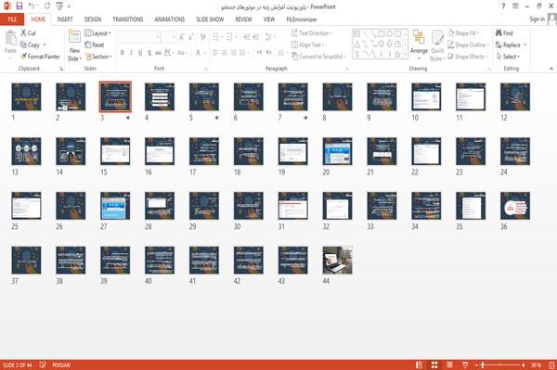Open the Arrange tool in Drawing group
This screenshot has height=370, width=557.
(419, 45)
